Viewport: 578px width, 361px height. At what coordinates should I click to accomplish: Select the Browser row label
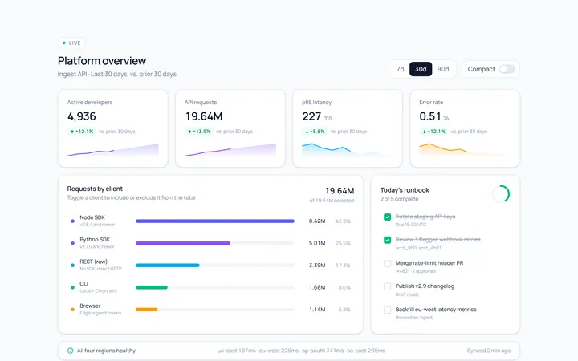[x=90, y=306]
